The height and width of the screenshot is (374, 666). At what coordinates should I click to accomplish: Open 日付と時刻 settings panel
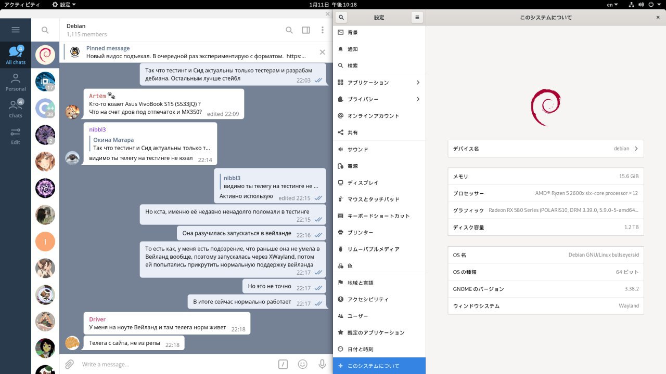[379, 349]
